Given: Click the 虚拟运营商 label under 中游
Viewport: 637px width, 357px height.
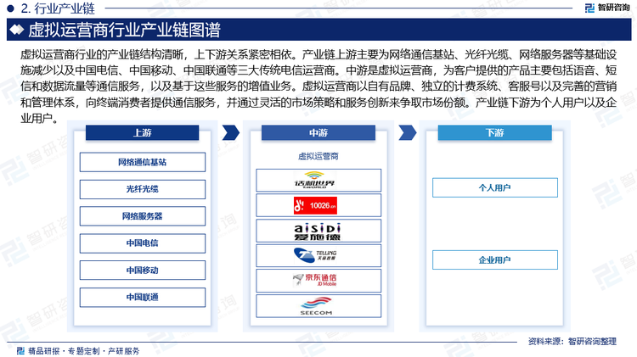Looking at the screenshot, I should [318, 156].
